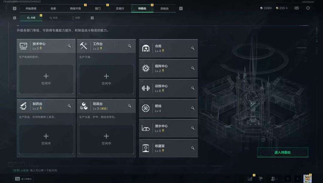Open the 改枪台 tab
Viewport: 323px width, 183px height.
coord(164,8)
